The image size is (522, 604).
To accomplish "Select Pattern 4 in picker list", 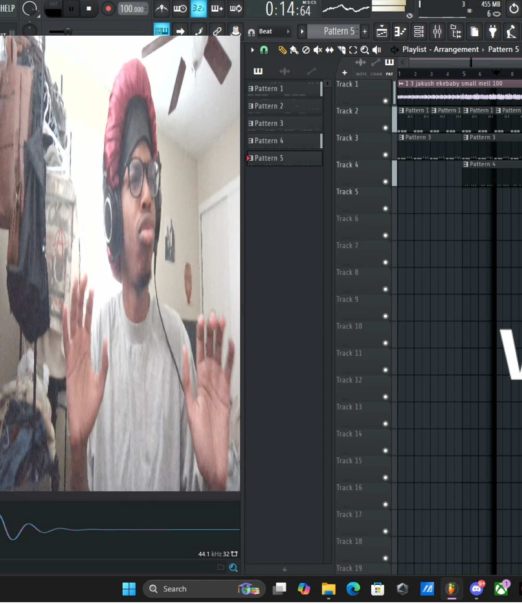I will point(284,141).
